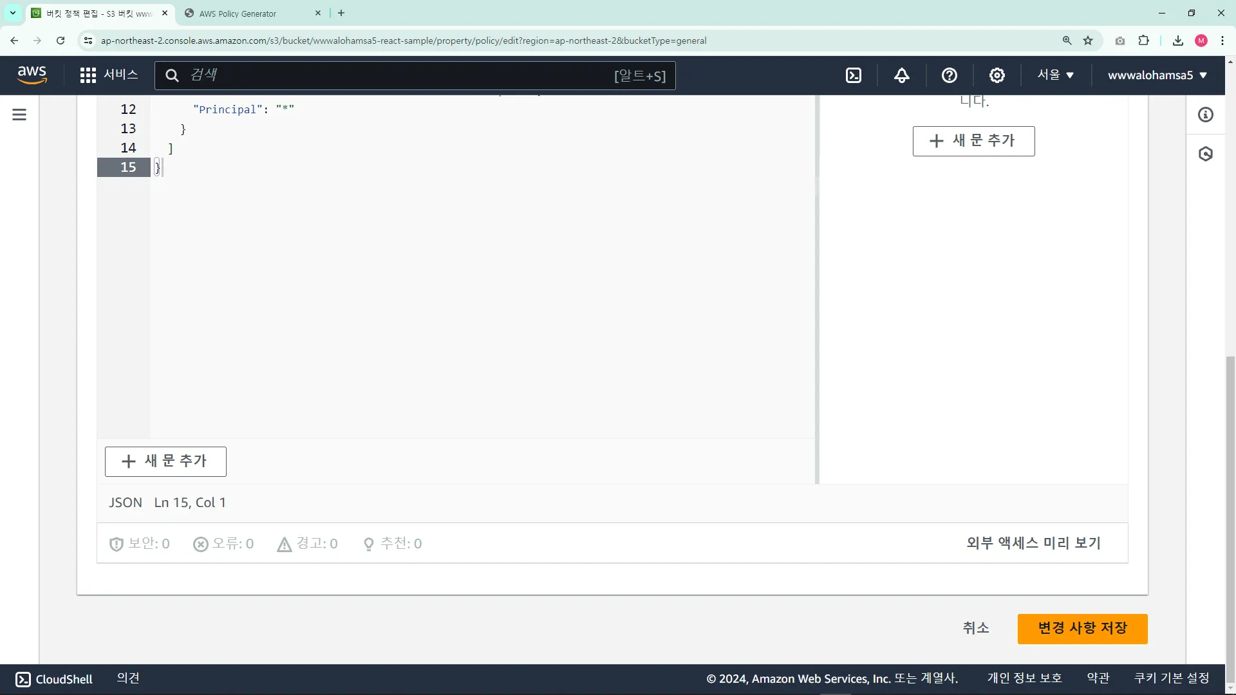Screen dimensions: 1236x695
Task: Open the info panel icon on right
Action: [1205, 115]
